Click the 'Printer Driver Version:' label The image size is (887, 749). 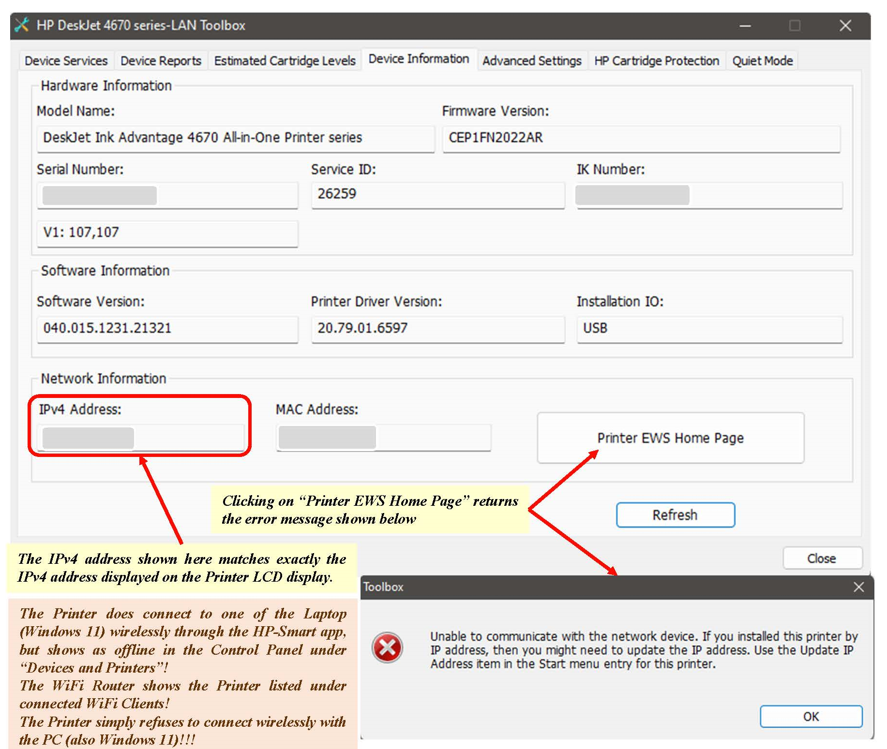(376, 302)
